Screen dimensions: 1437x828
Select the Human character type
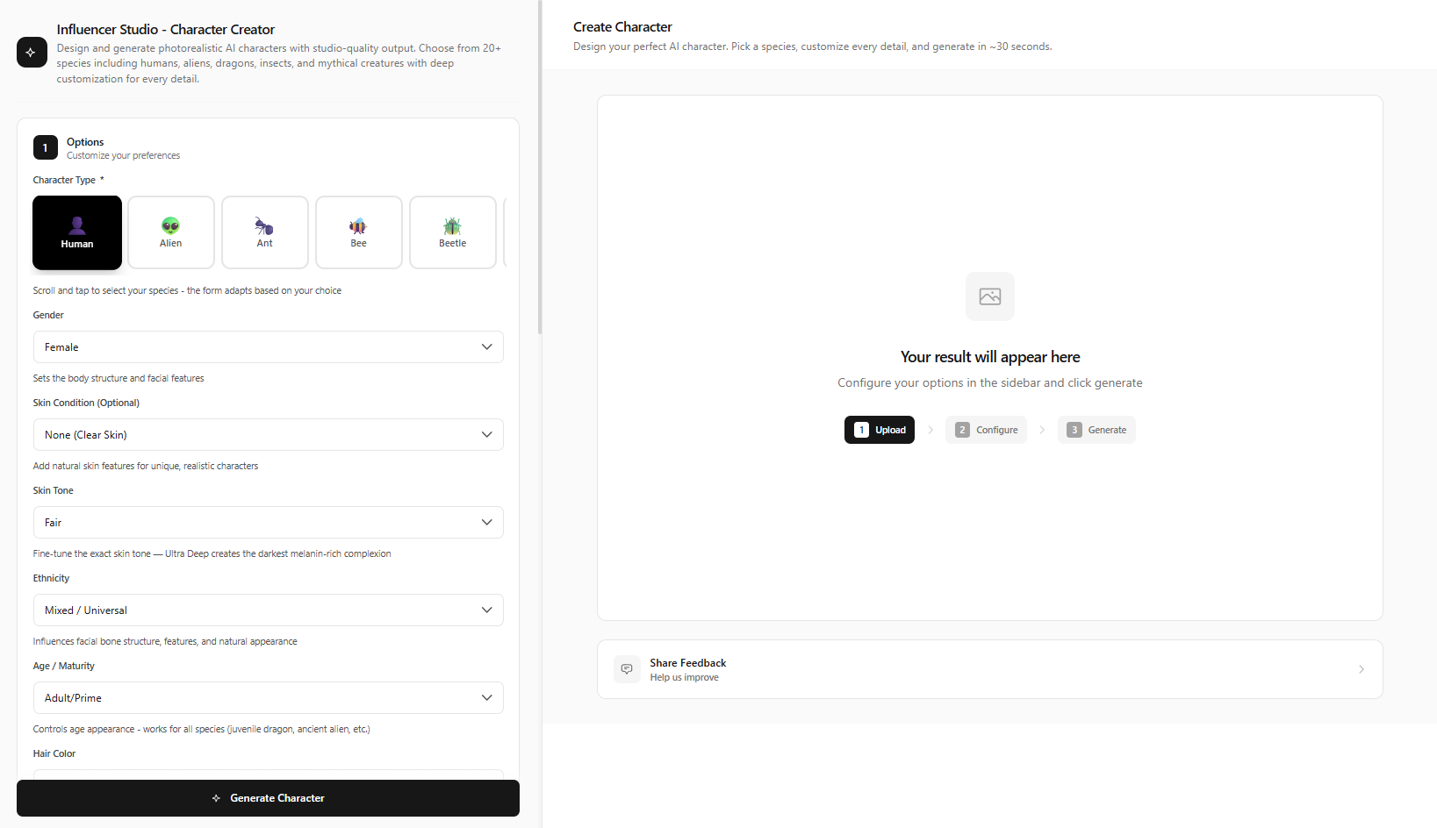tap(77, 232)
